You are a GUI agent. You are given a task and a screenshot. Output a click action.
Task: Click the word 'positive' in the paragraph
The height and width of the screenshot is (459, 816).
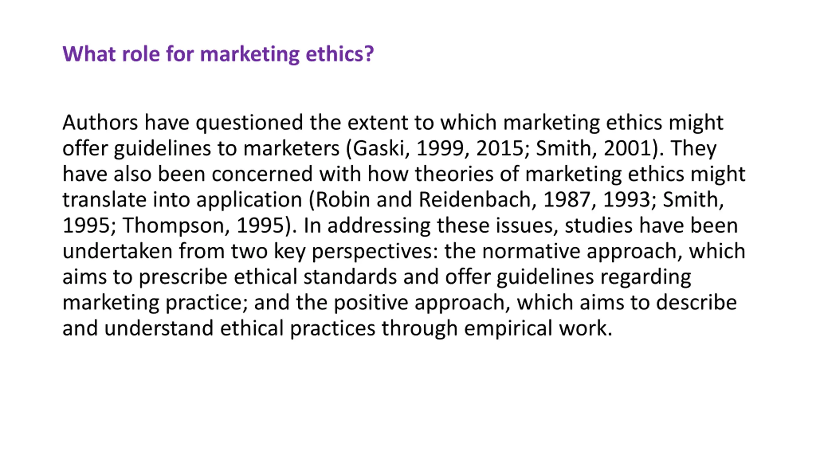click(x=371, y=303)
